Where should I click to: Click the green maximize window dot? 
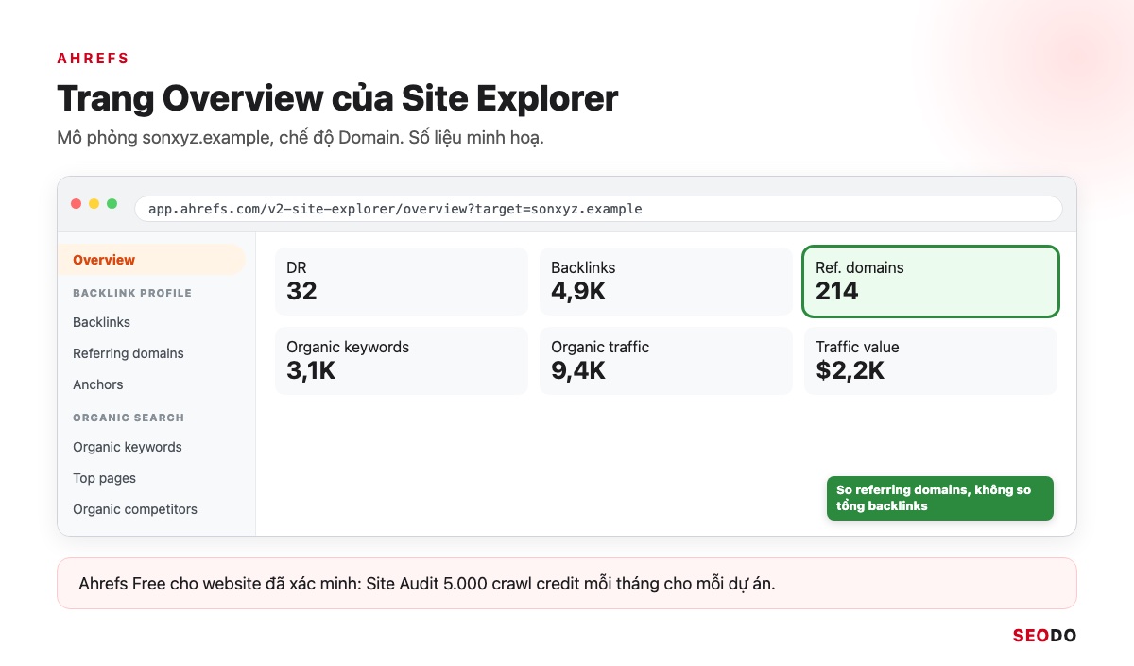tap(112, 204)
